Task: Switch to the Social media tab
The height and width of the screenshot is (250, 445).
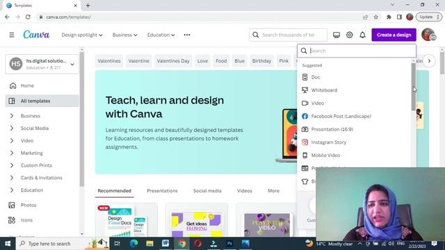Action: [207, 191]
